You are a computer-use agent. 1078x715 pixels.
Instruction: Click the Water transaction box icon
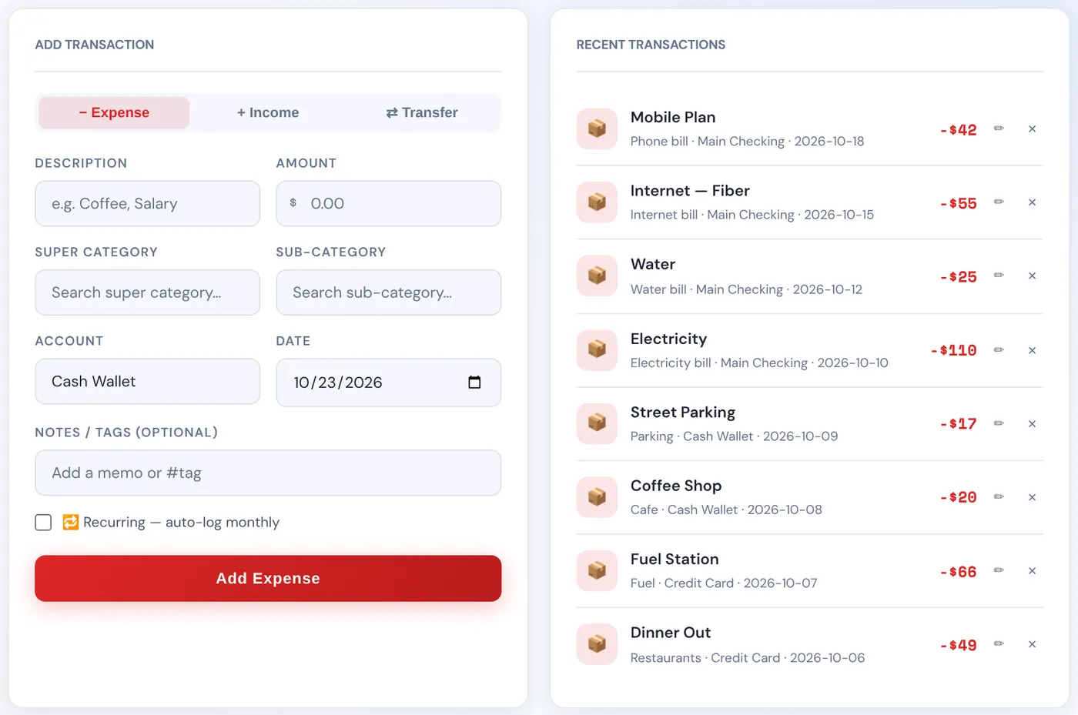click(597, 276)
